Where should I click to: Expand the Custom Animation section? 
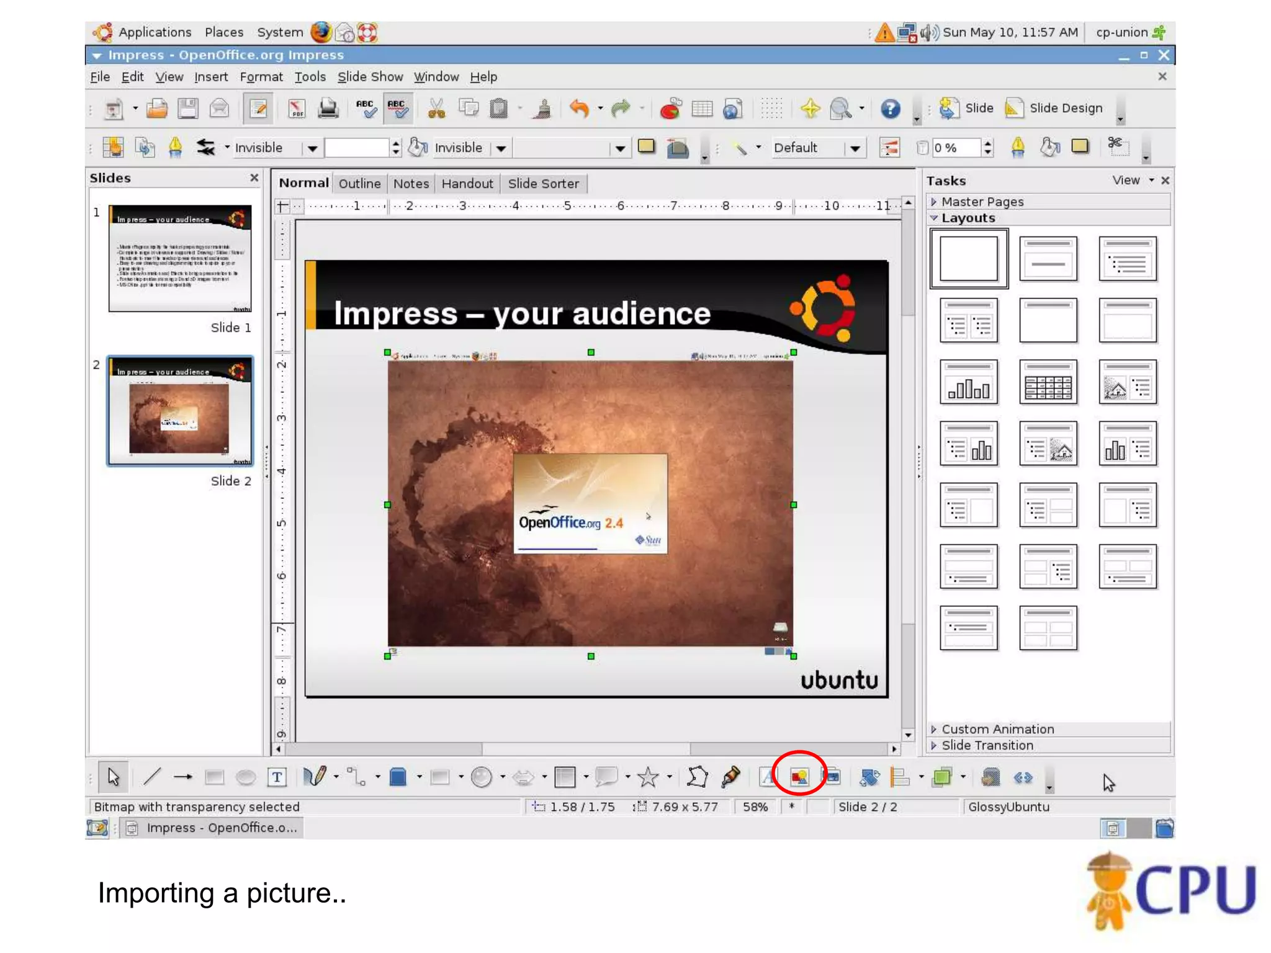(1049, 729)
